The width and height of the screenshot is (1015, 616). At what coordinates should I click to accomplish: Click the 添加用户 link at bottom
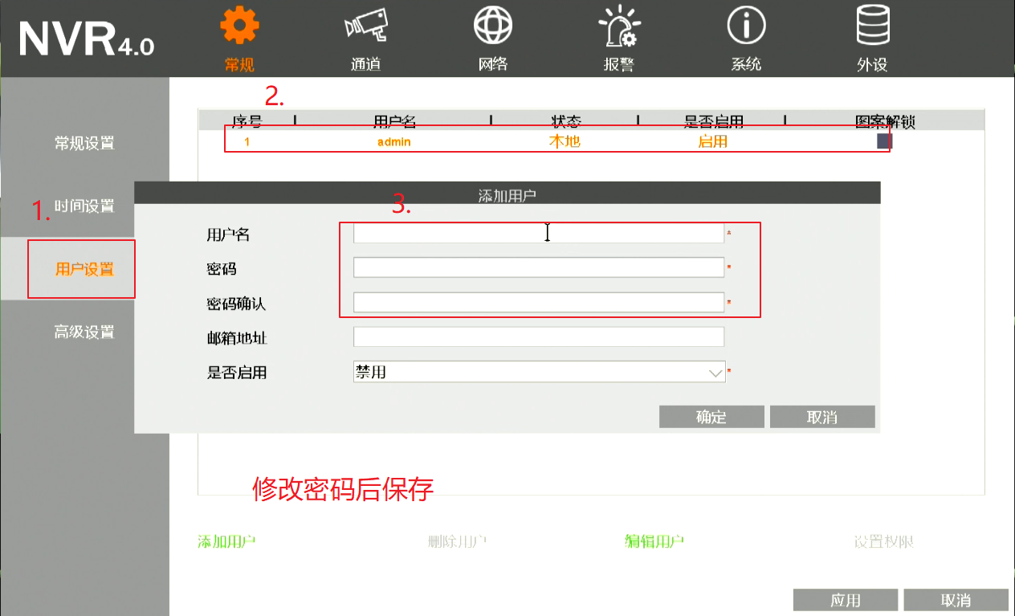tap(226, 541)
